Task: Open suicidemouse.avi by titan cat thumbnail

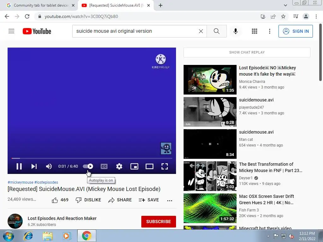Action: pos(210,144)
